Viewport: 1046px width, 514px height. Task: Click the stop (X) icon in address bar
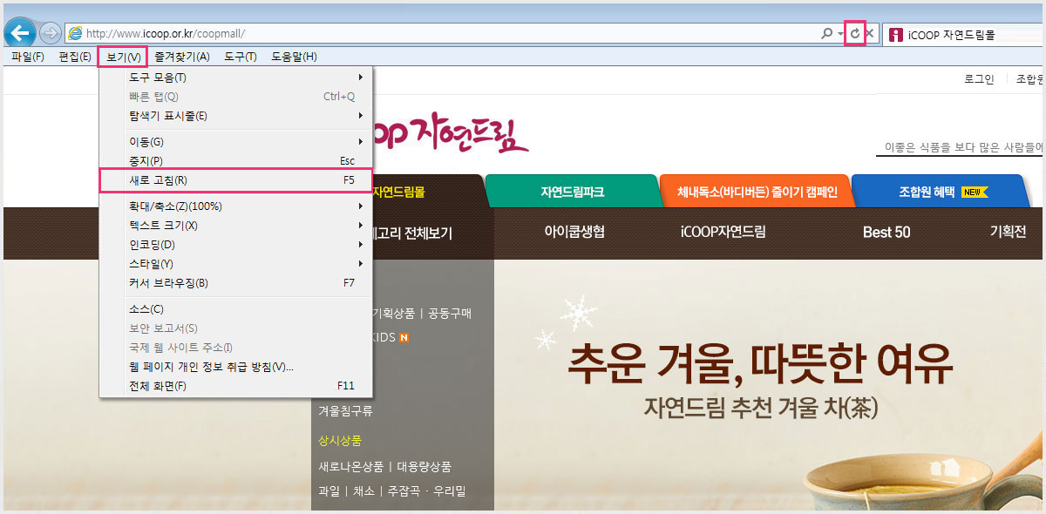click(870, 33)
